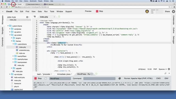
Task: Open the Cloud9 menu
Action: click(9, 12)
